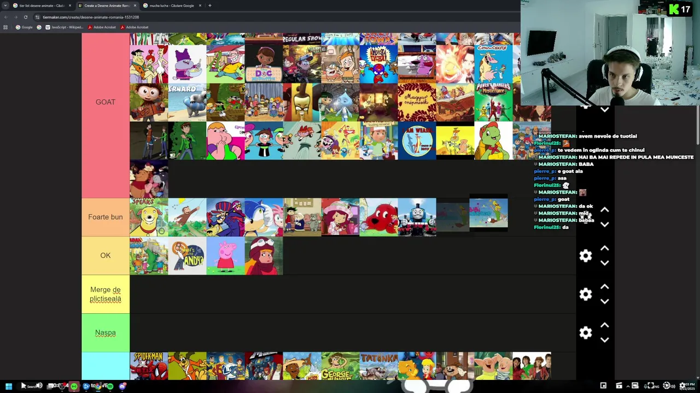Switch to 'mucha lucha - Căutare Google' tab

(x=172, y=5)
